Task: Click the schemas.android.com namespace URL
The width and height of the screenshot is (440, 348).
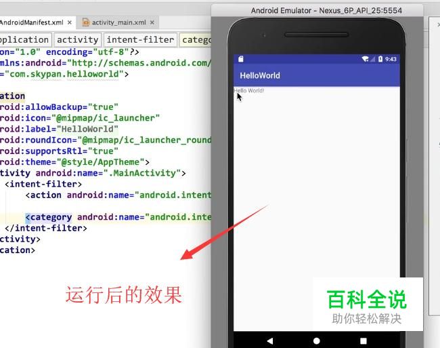Action: pos(139,63)
